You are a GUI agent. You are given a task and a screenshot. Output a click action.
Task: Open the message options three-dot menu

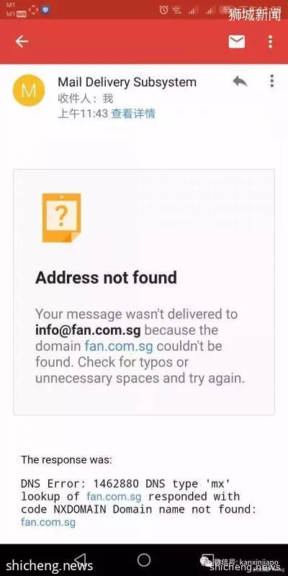(x=272, y=81)
